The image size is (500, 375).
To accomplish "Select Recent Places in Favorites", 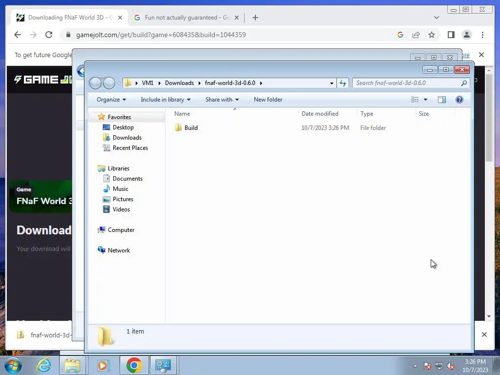I will [x=130, y=147].
